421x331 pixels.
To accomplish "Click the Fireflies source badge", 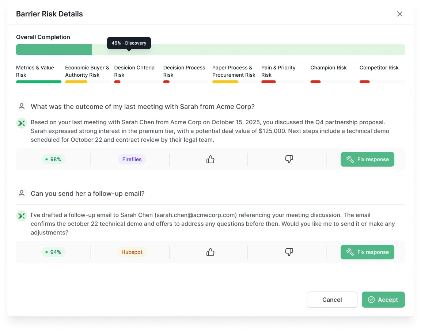I will tap(132, 159).
